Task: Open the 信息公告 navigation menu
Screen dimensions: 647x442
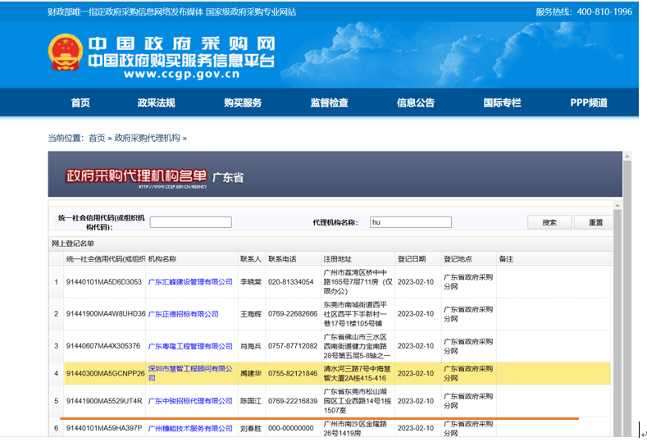Action: [x=416, y=103]
